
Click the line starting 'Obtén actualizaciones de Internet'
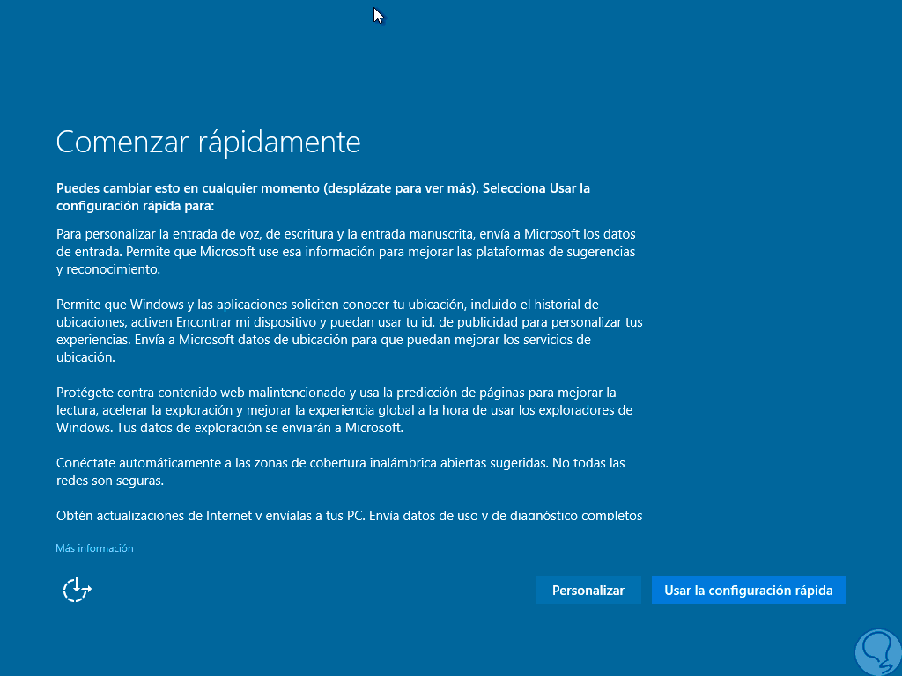(349, 515)
